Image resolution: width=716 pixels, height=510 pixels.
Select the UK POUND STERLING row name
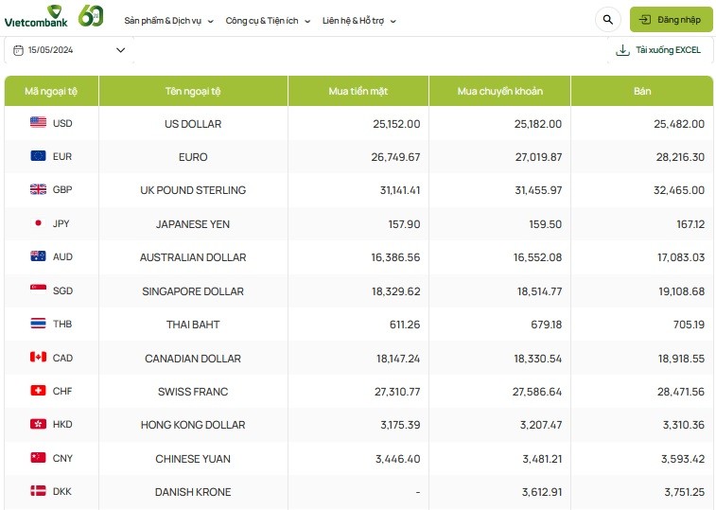[x=193, y=190]
